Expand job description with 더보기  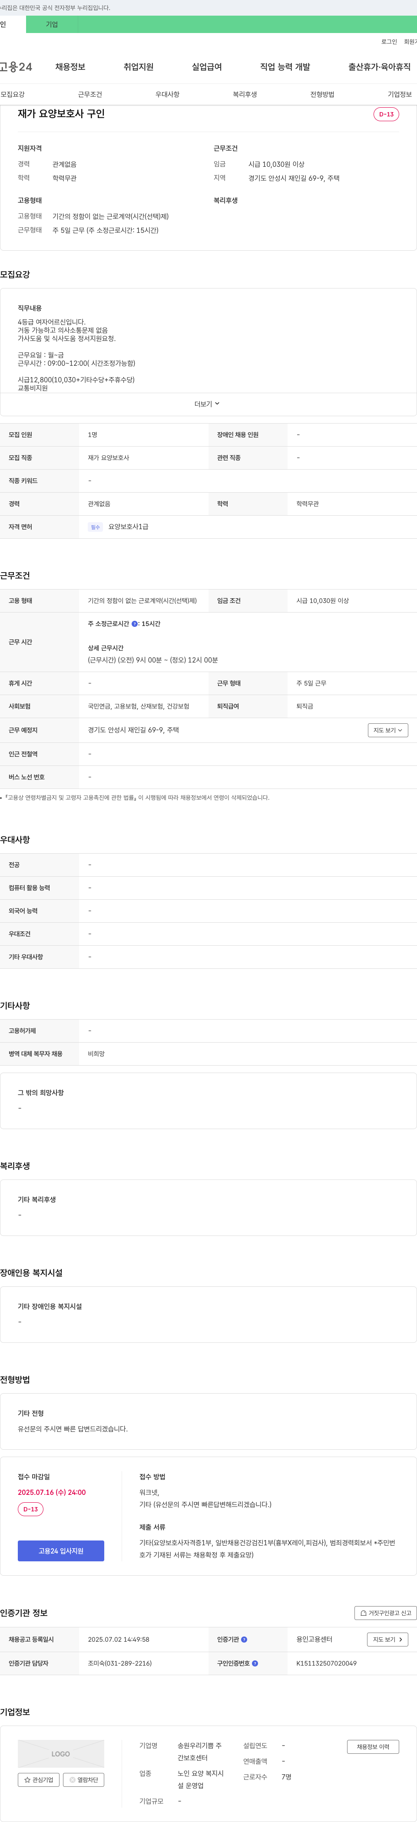tap(207, 404)
